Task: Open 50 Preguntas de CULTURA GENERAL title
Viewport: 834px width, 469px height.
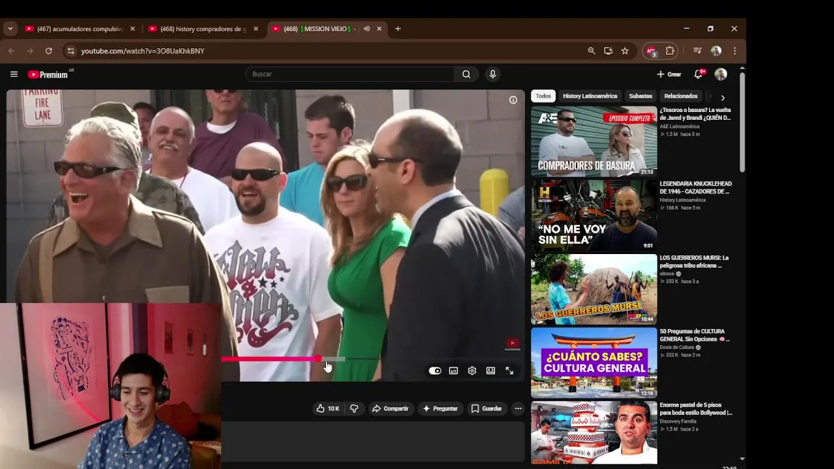Action: [695, 335]
